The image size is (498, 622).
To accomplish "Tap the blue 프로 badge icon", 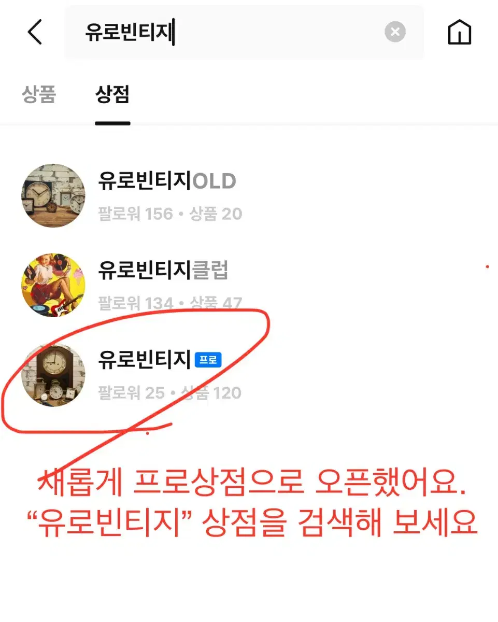I will 208,360.
